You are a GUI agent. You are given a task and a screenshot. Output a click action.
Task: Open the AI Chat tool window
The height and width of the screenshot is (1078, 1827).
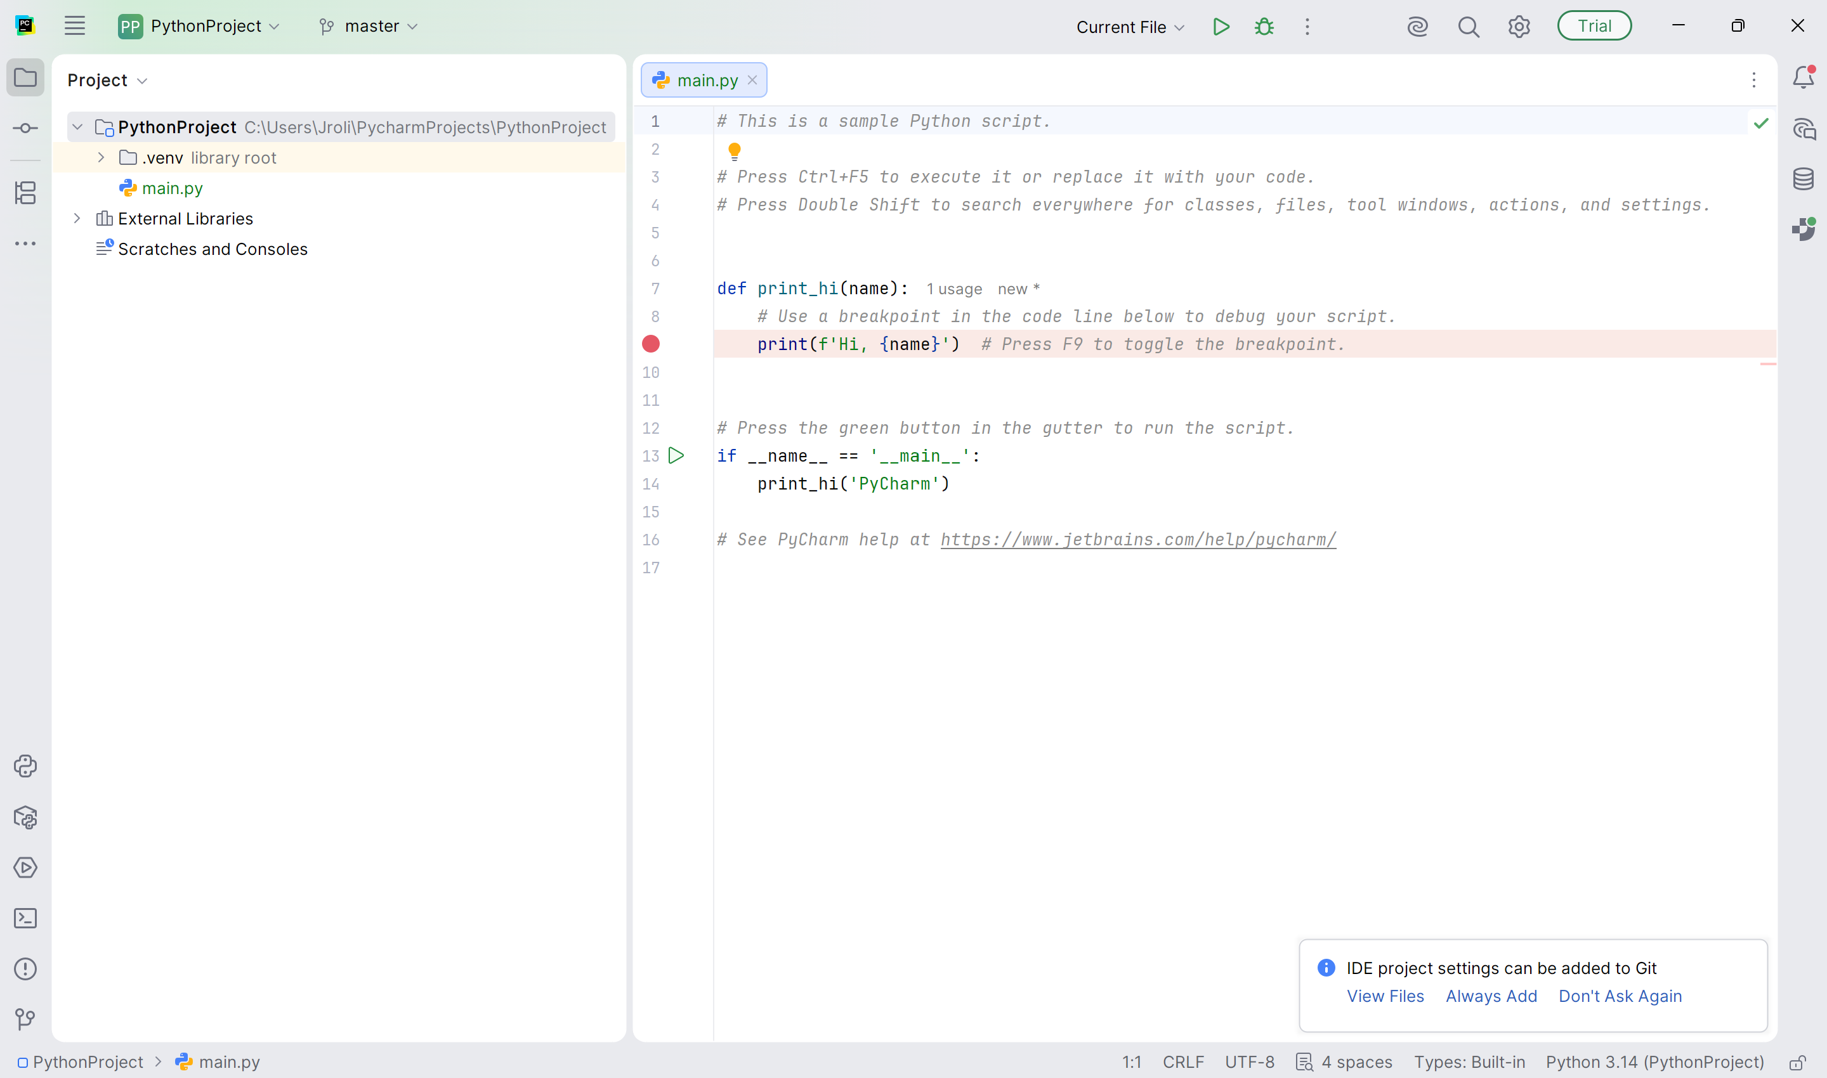click(x=1803, y=129)
